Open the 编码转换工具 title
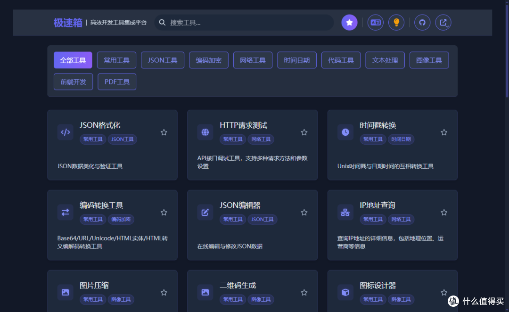Image resolution: width=509 pixels, height=312 pixels. [101, 205]
